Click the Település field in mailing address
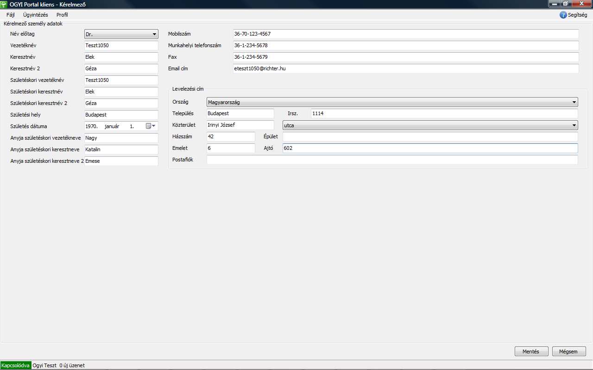Viewport: 593px width, 370px height. (240, 113)
